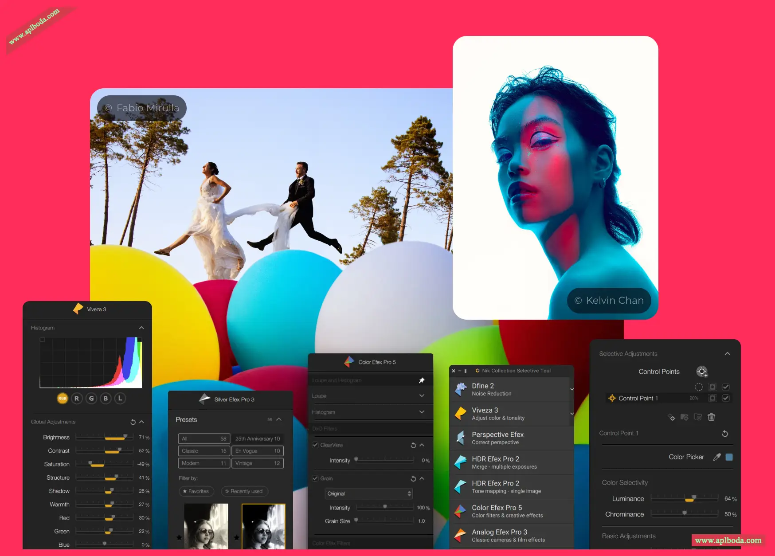
Task: Open the Grain type Original dropdown
Action: coord(369,493)
